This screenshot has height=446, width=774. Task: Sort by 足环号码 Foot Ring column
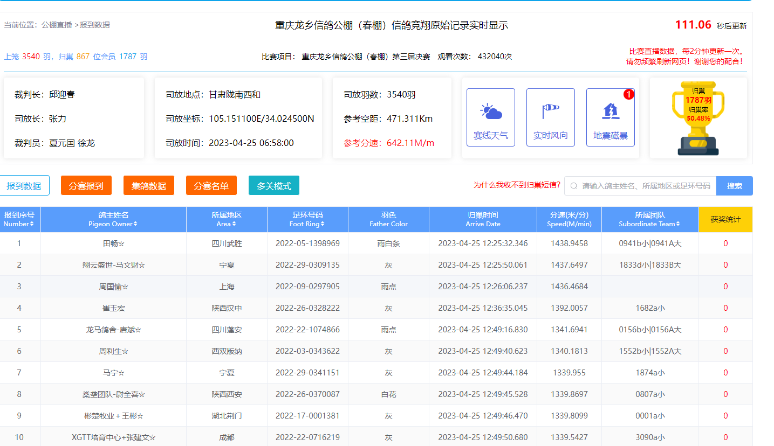pos(323,224)
